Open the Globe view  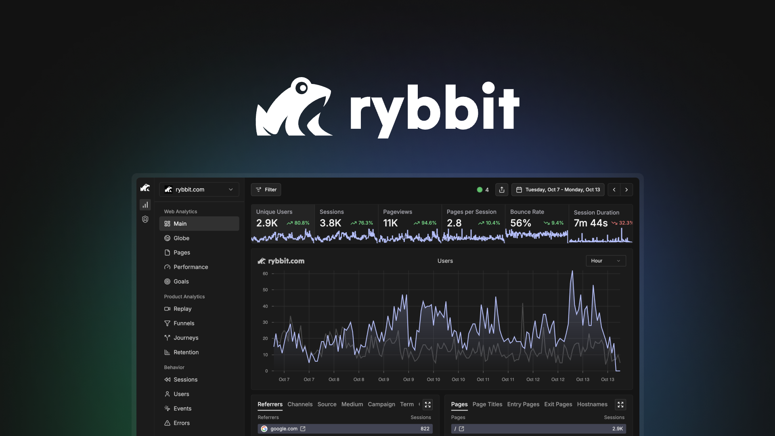[x=182, y=238]
